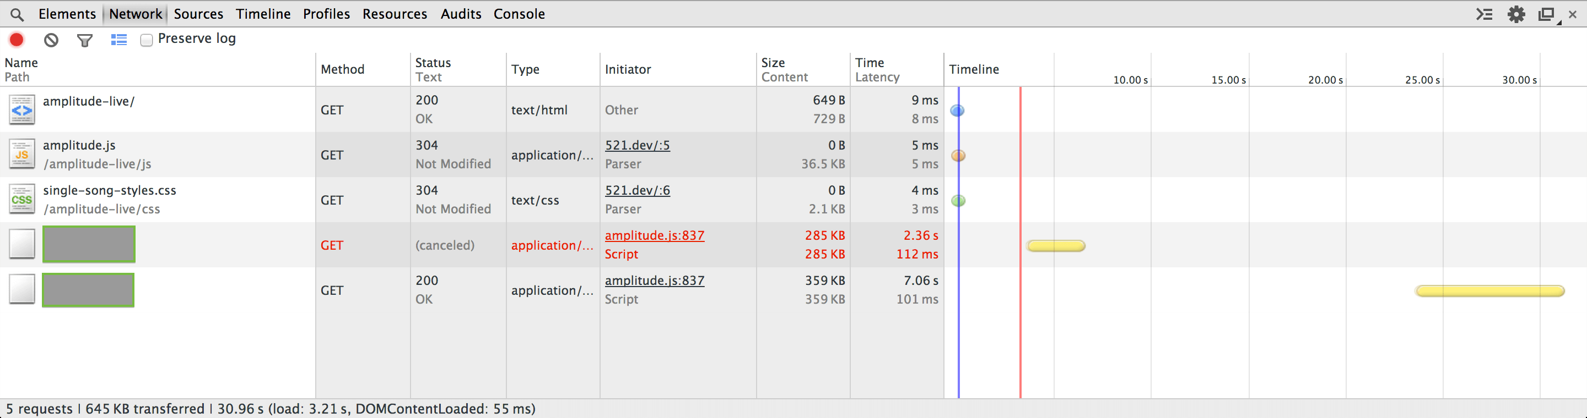This screenshot has width=1587, height=418.
Task: Open DevTools settings gear
Action: pos(1516,14)
